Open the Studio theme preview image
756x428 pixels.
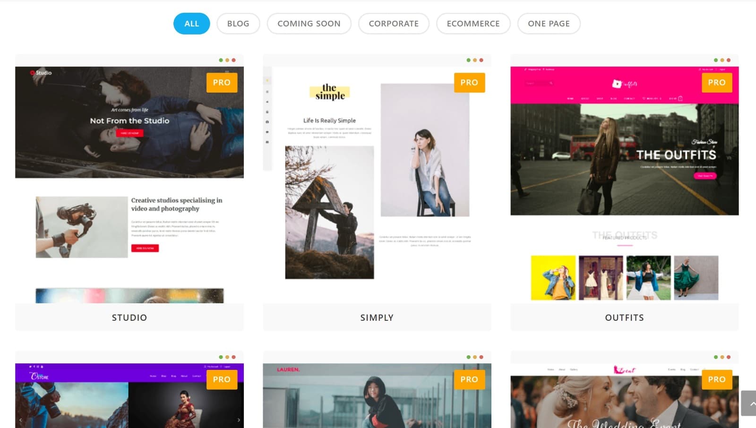129,185
